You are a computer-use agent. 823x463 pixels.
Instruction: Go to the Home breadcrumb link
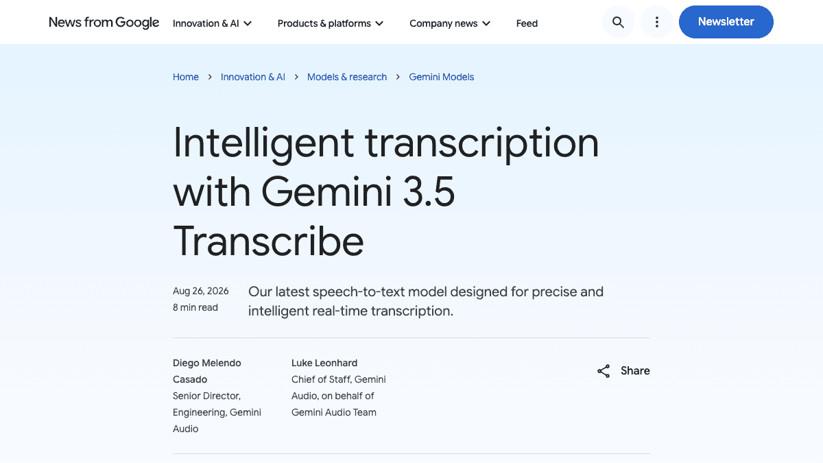[186, 77]
